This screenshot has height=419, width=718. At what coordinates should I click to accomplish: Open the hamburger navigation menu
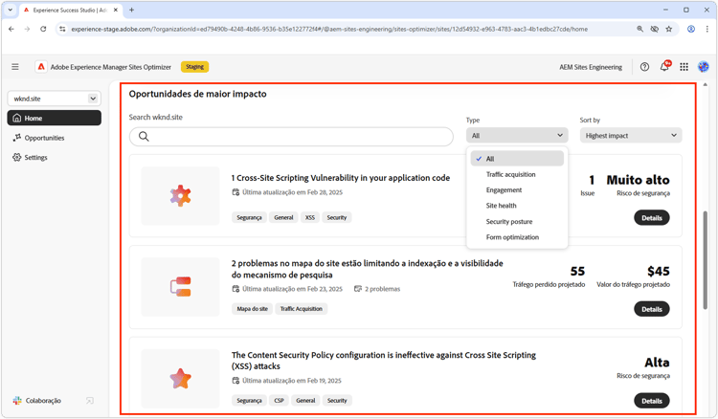click(15, 67)
